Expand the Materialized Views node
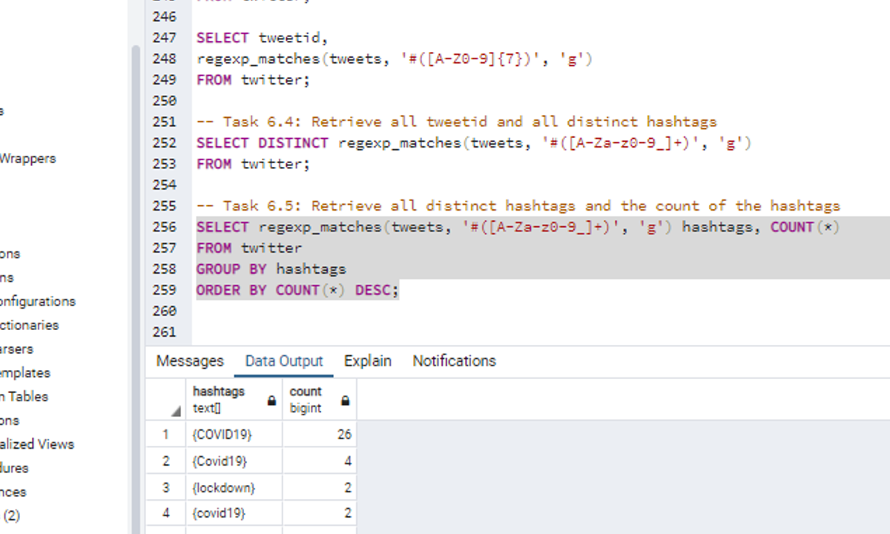Viewport: 890px width, 534px height. (37, 444)
